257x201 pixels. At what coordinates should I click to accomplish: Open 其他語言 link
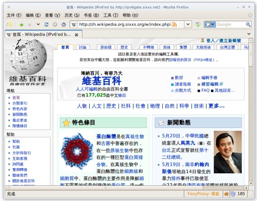click(x=225, y=90)
